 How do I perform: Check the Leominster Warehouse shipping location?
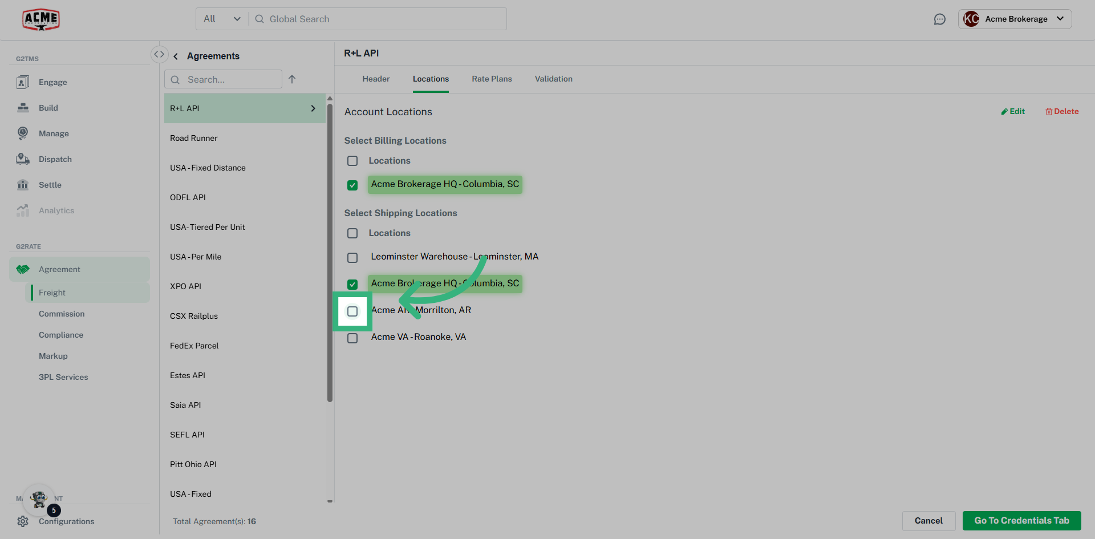[x=352, y=258]
